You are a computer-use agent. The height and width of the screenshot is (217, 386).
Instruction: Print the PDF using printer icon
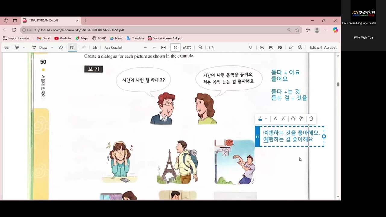(262, 47)
